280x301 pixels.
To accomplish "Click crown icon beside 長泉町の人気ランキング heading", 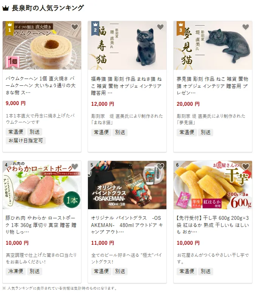I will pyautogui.click(x=6, y=8).
